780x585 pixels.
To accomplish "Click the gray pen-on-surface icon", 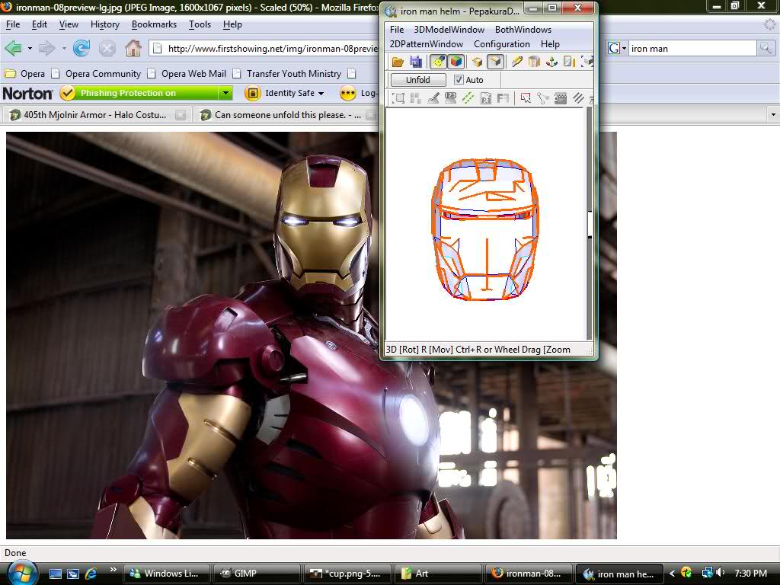I will click(x=433, y=98).
